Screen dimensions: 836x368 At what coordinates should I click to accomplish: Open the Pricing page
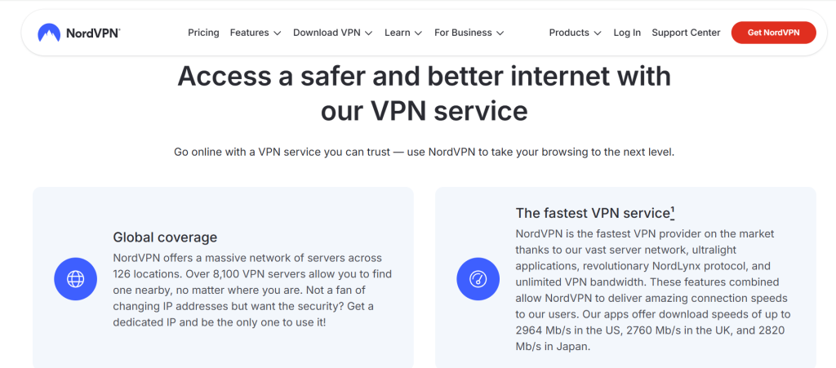(203, 33)
